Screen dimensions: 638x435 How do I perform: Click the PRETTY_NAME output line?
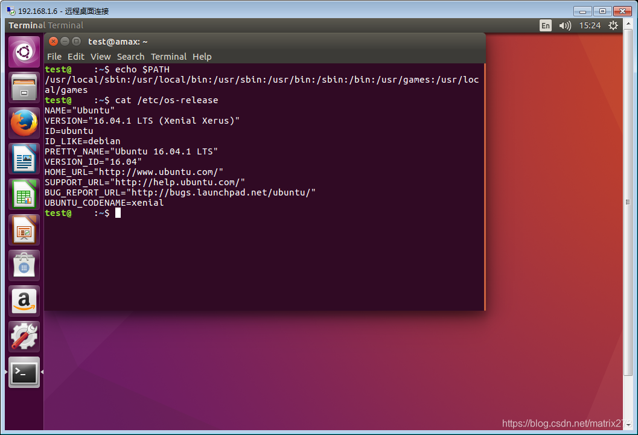(x=131, y=151)
